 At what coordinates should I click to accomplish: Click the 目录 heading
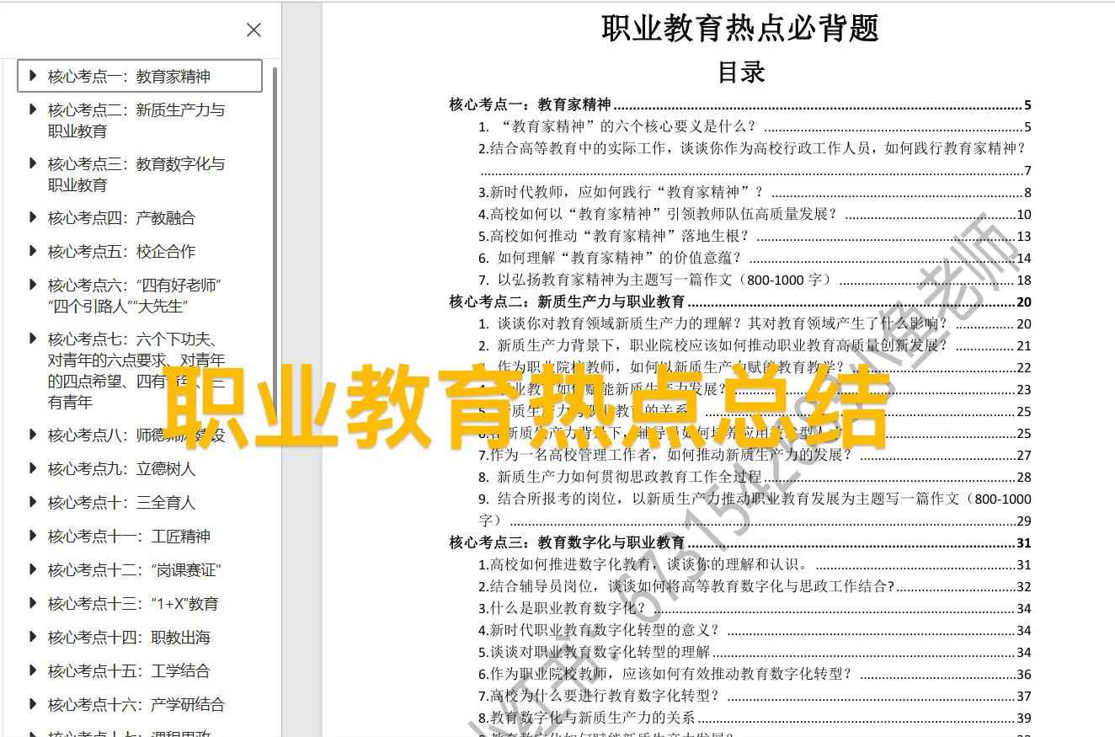click(741, 72)
